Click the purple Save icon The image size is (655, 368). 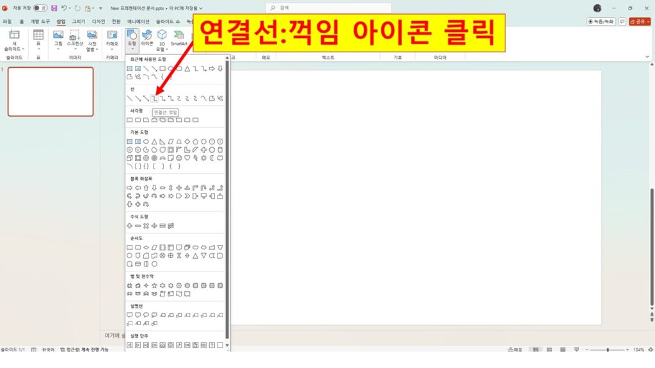coord(54,8)
